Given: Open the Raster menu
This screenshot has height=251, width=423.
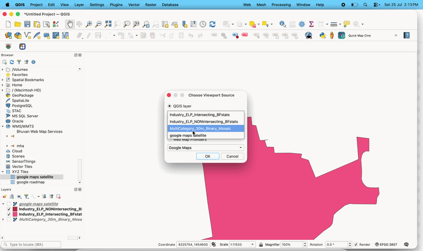Looking at the screenshot, I should click(151, 5).
